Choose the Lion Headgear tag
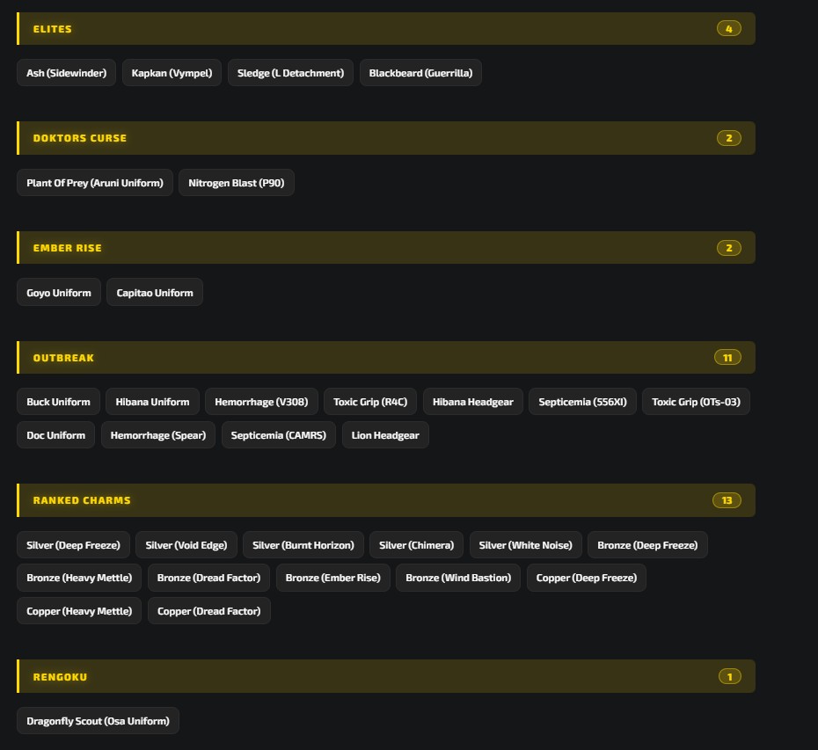 click(x=385, y=435)
